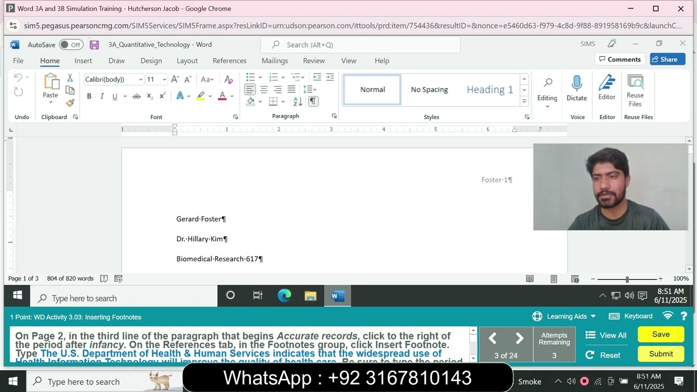Apply strikethrough formatting
This screenshot has width=697, height=392.
click(137, 96)
